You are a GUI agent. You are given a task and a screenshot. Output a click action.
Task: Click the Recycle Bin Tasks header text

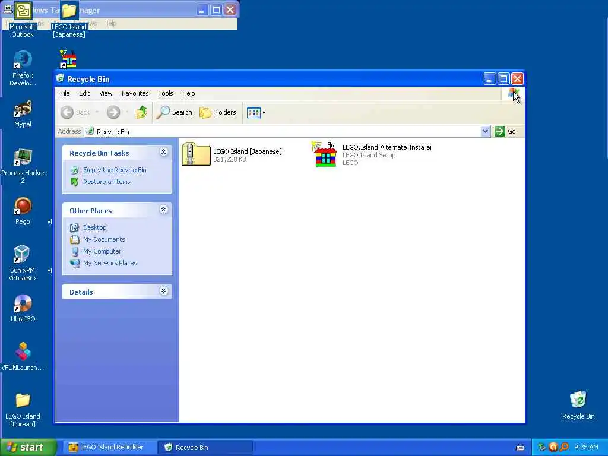coord(99,153)
